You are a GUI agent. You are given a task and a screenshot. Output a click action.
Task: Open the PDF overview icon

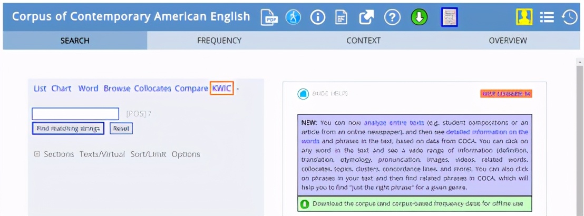click(269, 17)
